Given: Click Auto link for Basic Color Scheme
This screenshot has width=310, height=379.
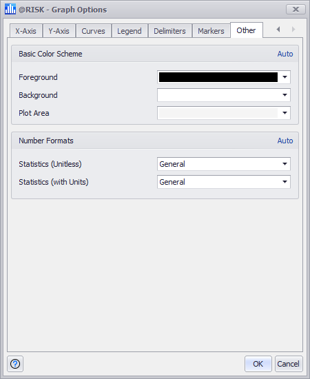Looking at the screenshot, I should (285, 54).
